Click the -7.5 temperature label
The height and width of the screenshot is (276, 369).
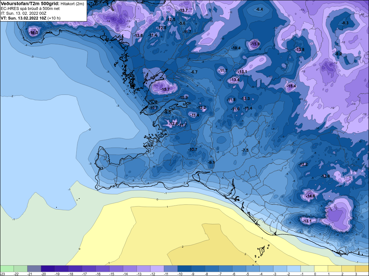[x=245, y=150]
